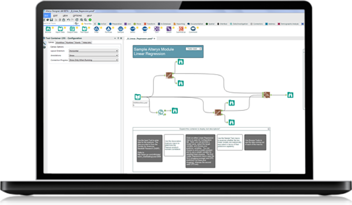
Task: Open the Connection Progress dropdown
Action: click(x=93, y=60)
